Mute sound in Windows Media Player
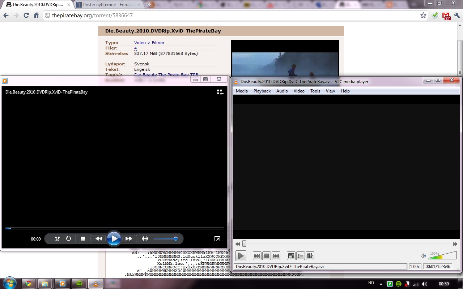This screenshot has height=289, width=463. [145, 239]
